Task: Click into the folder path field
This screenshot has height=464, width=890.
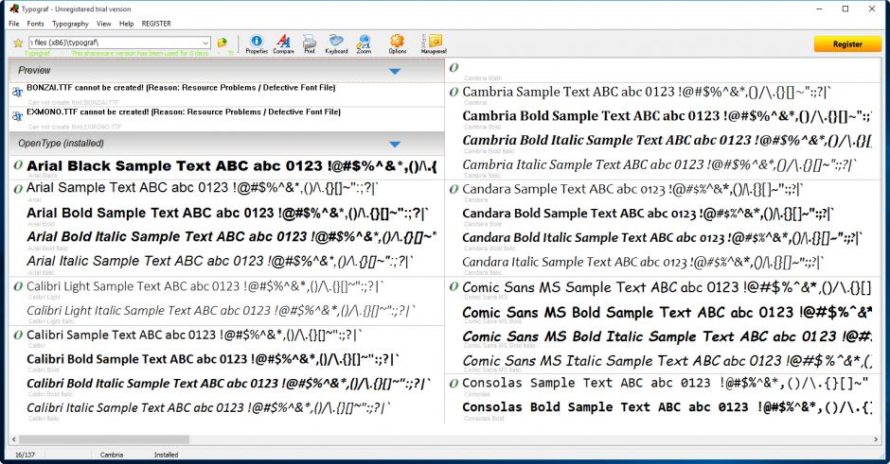Action: (116, 43)
